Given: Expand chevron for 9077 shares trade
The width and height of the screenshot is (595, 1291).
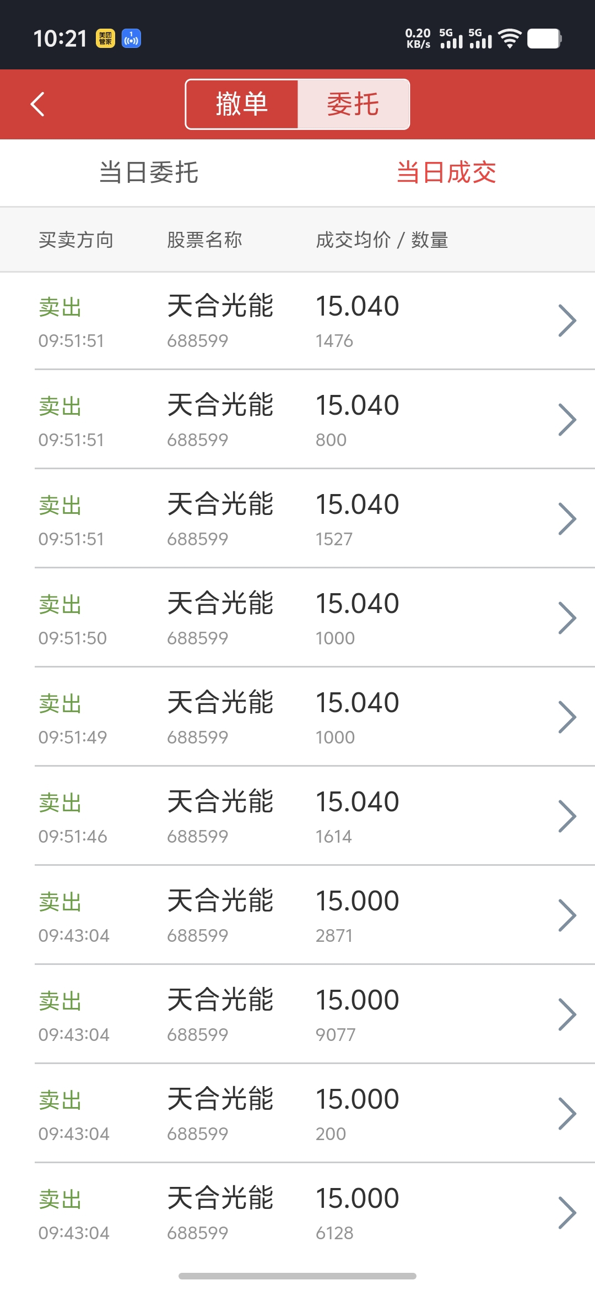Looking at the screenshot, I should click(567, 1015).
